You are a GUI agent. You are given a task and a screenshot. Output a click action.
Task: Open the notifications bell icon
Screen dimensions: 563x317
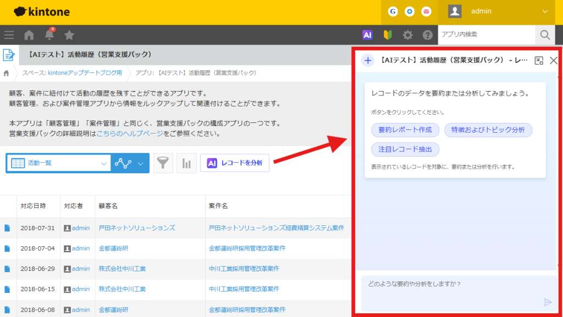tap(49, 35)
